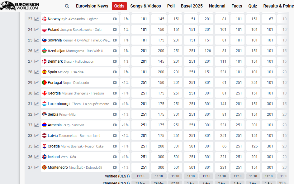Open the search magnifier icon

[67, 6]
